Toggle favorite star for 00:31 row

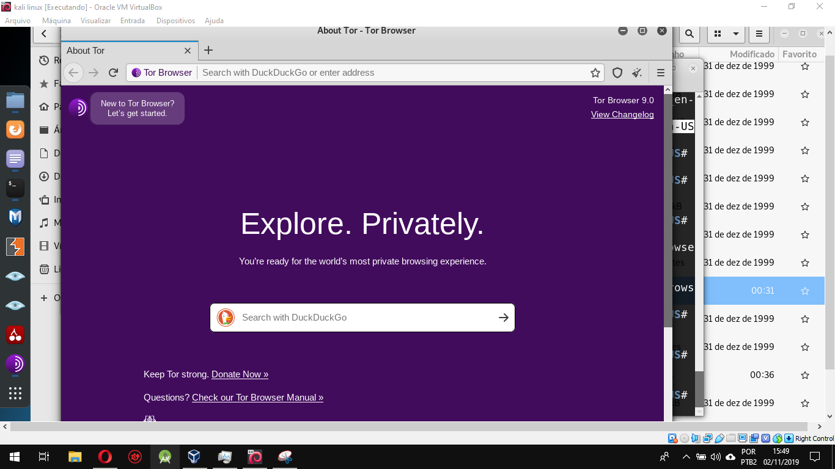(805, 291)
